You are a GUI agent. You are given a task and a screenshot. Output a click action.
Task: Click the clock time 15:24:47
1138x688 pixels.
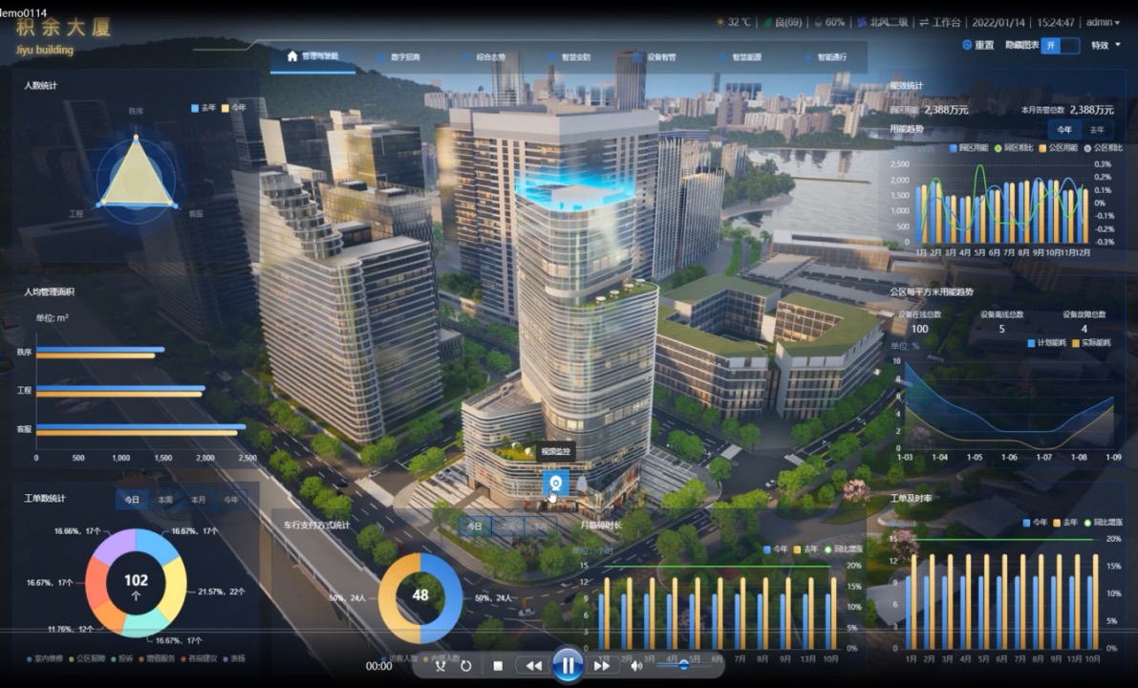[x=1056, y=23]
